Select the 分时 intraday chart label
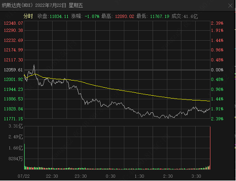Image resolution: width=236 pixels, height=181 pixels. tap(28, 16)
